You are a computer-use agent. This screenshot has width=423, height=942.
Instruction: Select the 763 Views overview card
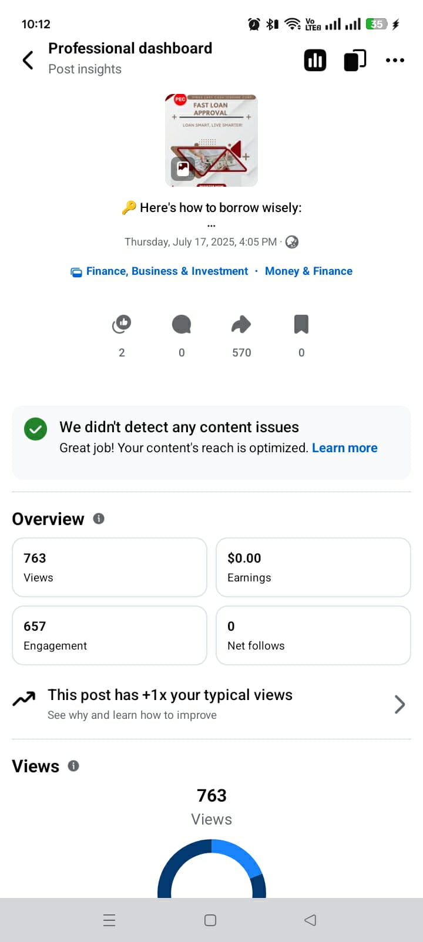[x=109, y=567]
